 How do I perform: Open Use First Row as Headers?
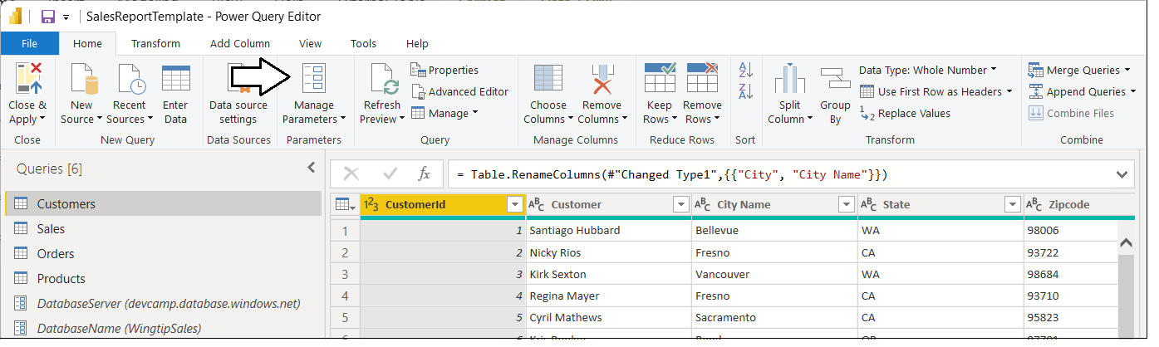(x=936, y=91)
